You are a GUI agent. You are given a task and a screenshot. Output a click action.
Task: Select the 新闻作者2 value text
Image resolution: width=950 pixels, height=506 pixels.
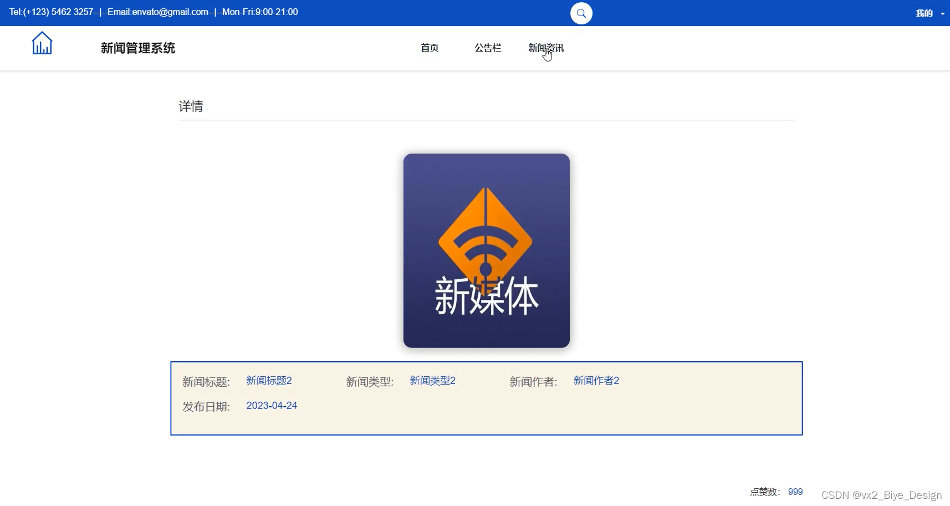[596, 381]
